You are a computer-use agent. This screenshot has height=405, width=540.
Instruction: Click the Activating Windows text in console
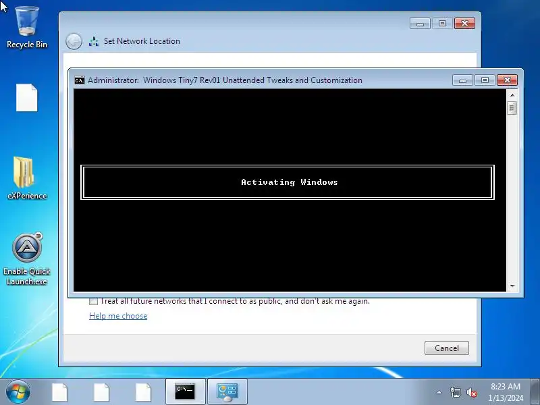point(290,182)
